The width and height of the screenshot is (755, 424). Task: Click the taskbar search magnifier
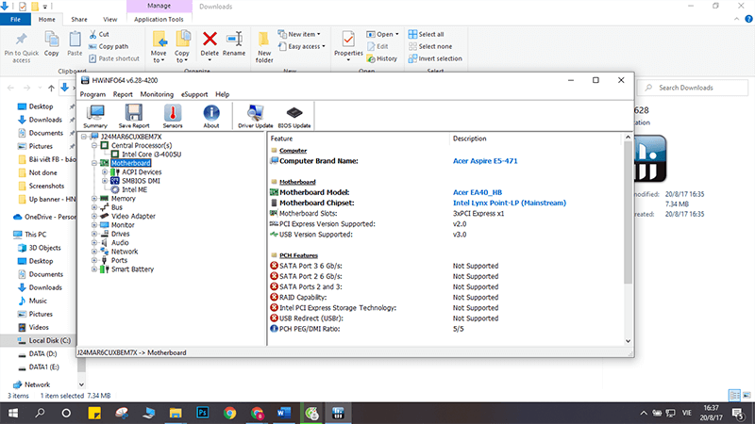(x=40, y=413)
